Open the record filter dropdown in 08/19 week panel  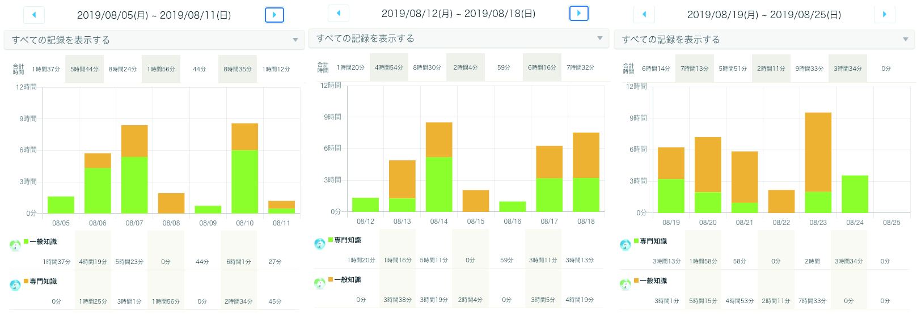(x=764, y=39)
